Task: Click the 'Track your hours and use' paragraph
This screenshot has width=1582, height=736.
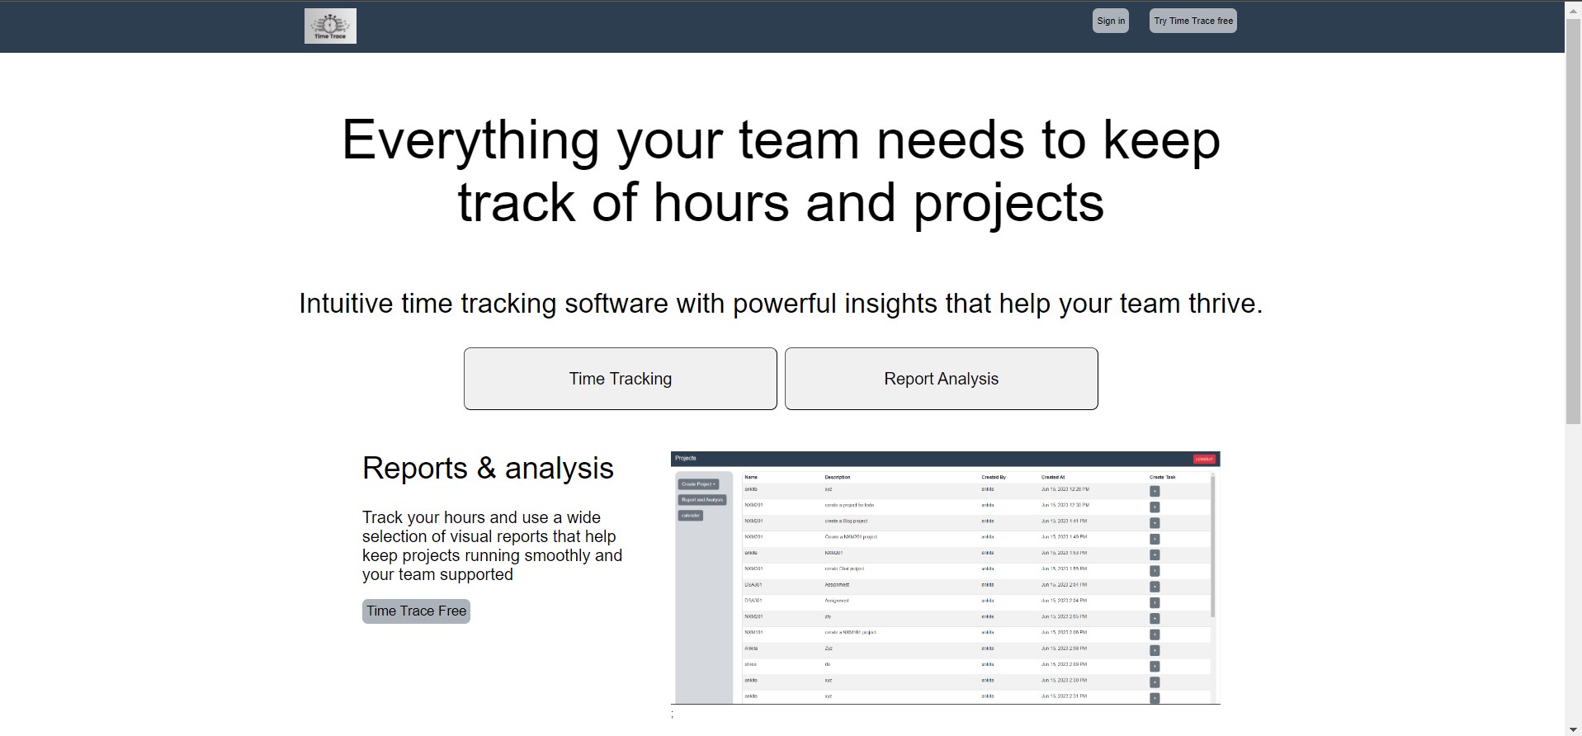Action: pyautogui.click(x=493, y=546)
